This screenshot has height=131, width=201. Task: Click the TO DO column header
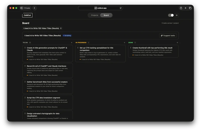[x=25, y=43]
